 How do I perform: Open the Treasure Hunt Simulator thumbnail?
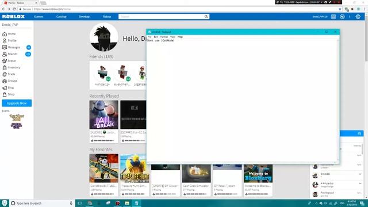[x=135, y=168]
